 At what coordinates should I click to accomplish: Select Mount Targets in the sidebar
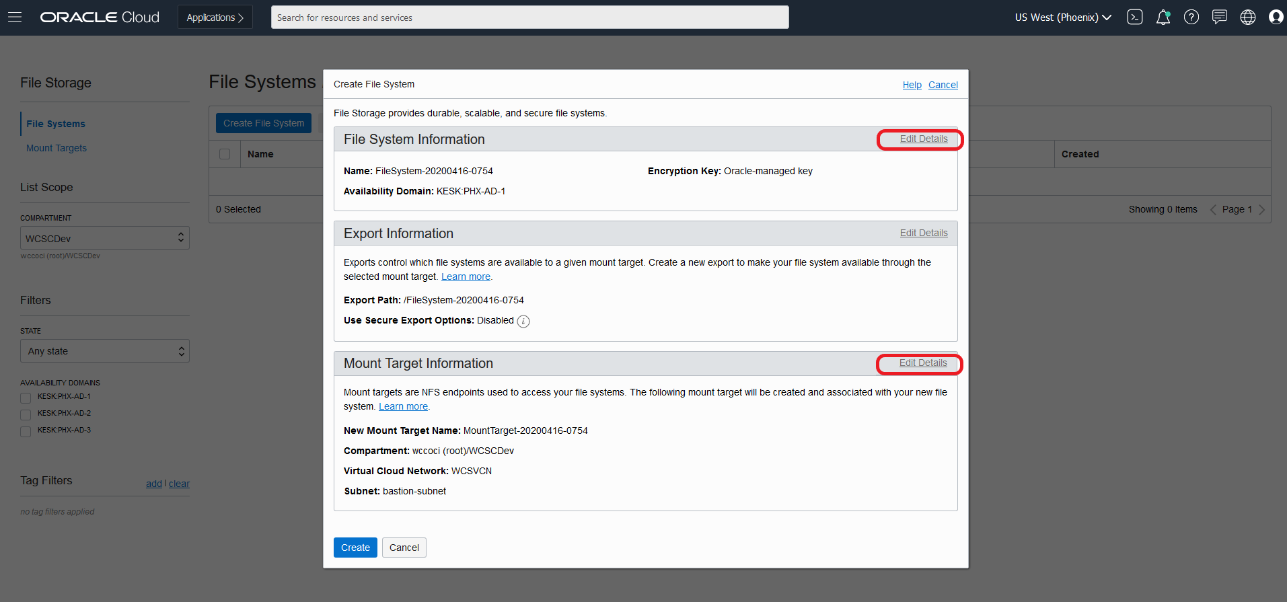[x=57, y=148]
